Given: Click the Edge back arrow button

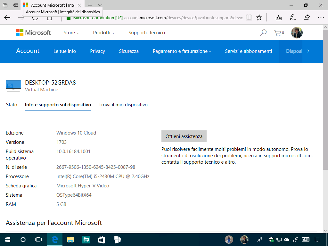Looking at the screenshot, I should point(7,18).
